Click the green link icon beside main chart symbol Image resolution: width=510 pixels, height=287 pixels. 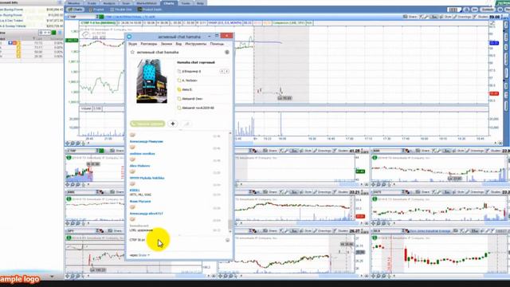click(101, 17)
